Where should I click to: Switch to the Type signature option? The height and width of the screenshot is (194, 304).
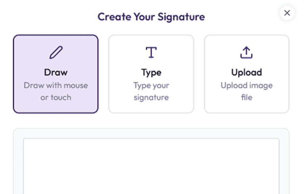151,74
